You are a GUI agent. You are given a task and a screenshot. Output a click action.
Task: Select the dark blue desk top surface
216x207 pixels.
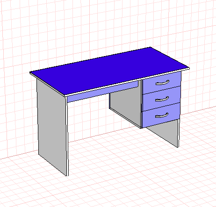click(109, 71)
